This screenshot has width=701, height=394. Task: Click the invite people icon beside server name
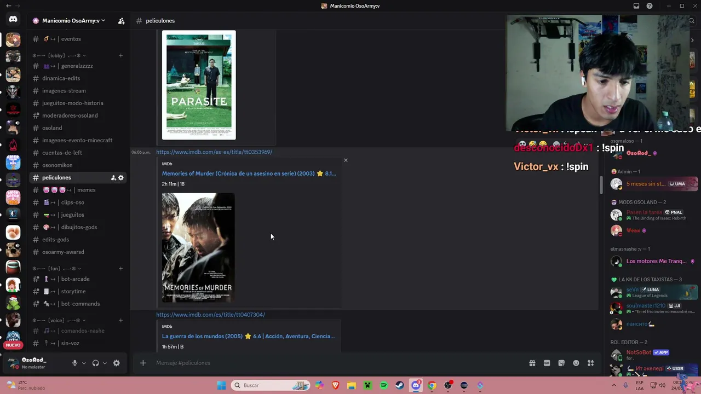pyautogui.click(x=121, y=21)
